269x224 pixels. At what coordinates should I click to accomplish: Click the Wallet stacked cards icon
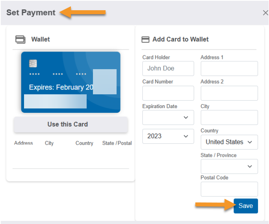click(x=20, y=40)
